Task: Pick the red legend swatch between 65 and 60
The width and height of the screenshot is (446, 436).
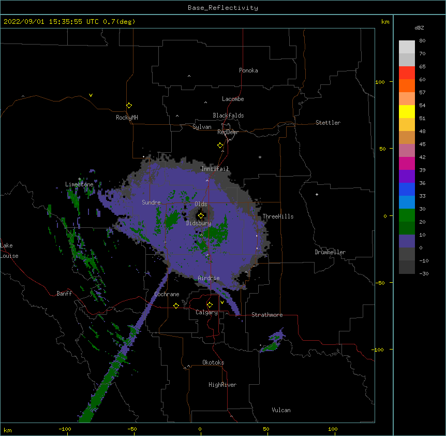Action: [407, 72]
